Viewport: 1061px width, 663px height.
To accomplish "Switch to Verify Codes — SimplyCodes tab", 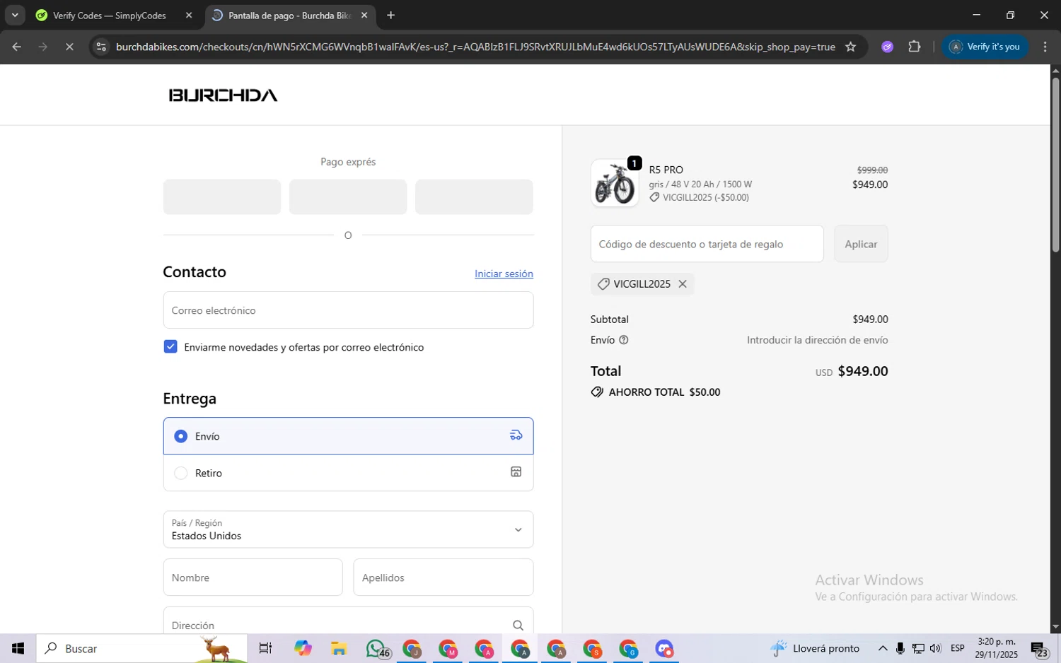I will coord(110,15).
